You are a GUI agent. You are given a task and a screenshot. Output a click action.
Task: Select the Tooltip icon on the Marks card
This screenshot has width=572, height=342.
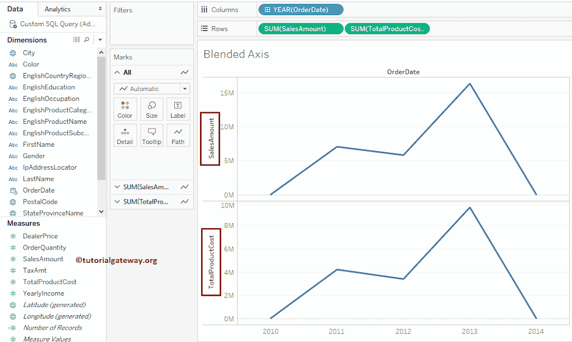click(x=151, y=135)
